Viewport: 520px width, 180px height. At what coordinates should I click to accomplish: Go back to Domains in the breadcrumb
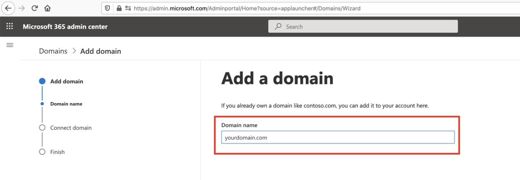coord(53,51)
